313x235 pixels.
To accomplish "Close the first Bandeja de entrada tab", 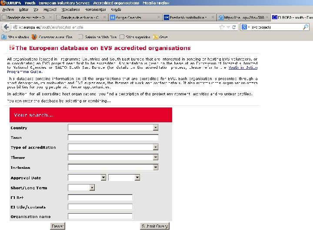I will 50,17.
